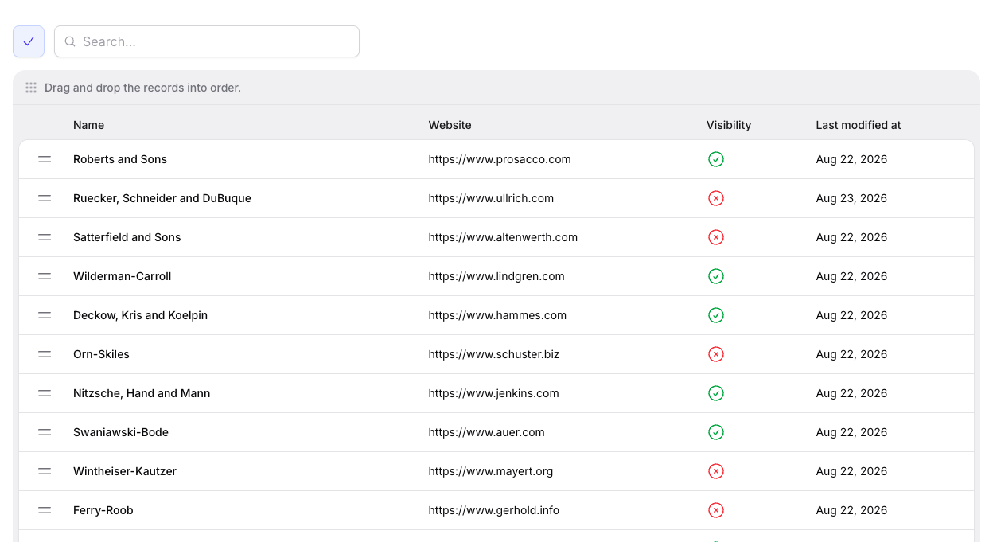Viewport: 993px width, 542px height.
Task: Select the name Nitzsche, Hand and Mann
Action: coord(142,393)
